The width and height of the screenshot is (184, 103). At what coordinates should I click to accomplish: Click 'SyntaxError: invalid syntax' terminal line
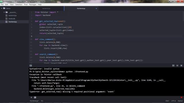(x=44, y=69)
